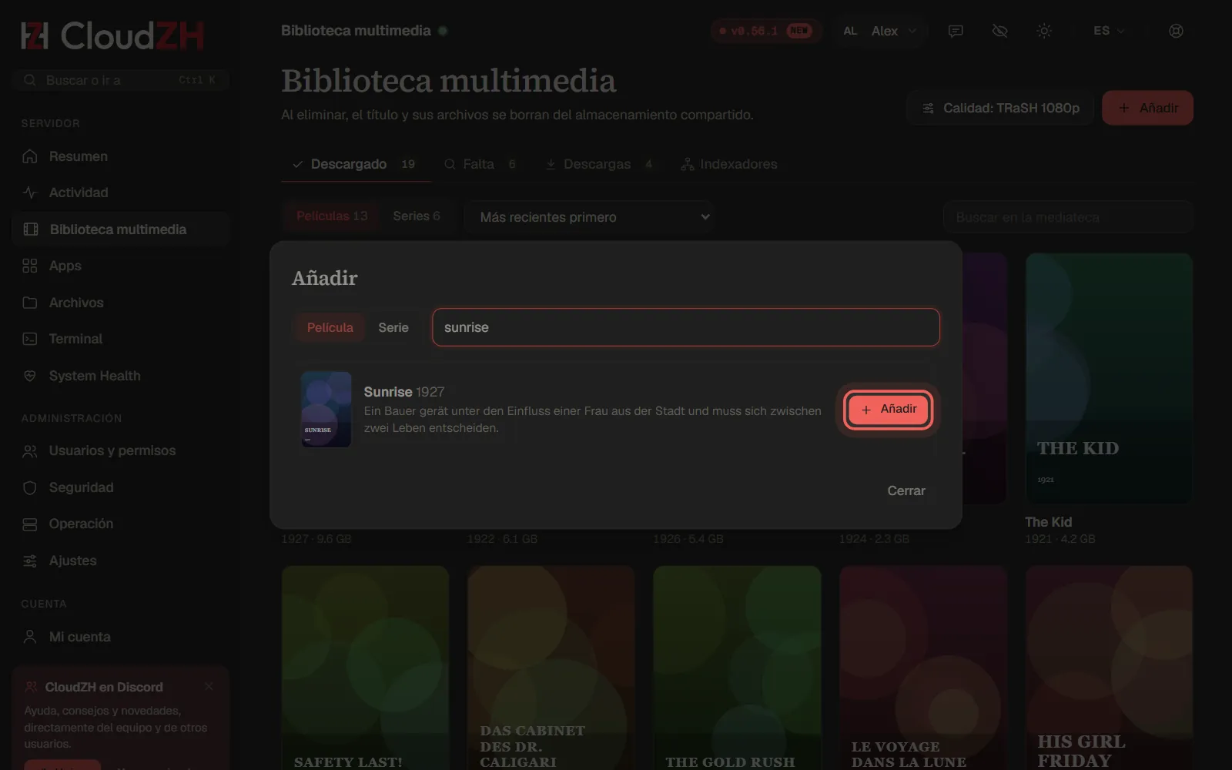The image size is (1232, 770).
Task: Click the Sunrise 1927 result title
Action: click(404, 392)
